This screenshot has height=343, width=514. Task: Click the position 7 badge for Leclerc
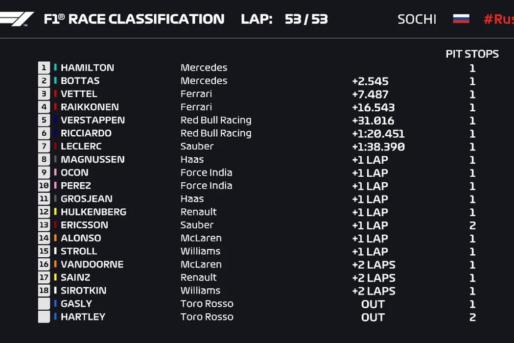point(44,147)
